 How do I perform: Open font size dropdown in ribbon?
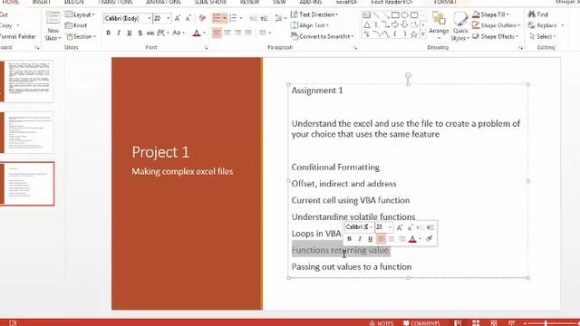coord(169,18)
